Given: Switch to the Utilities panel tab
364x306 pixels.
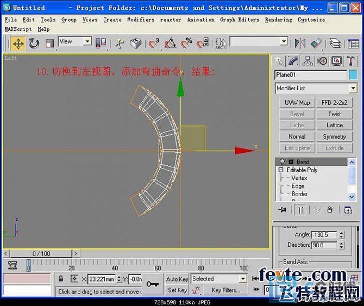Looking at the screenshot, I should [x=351, y=61].
